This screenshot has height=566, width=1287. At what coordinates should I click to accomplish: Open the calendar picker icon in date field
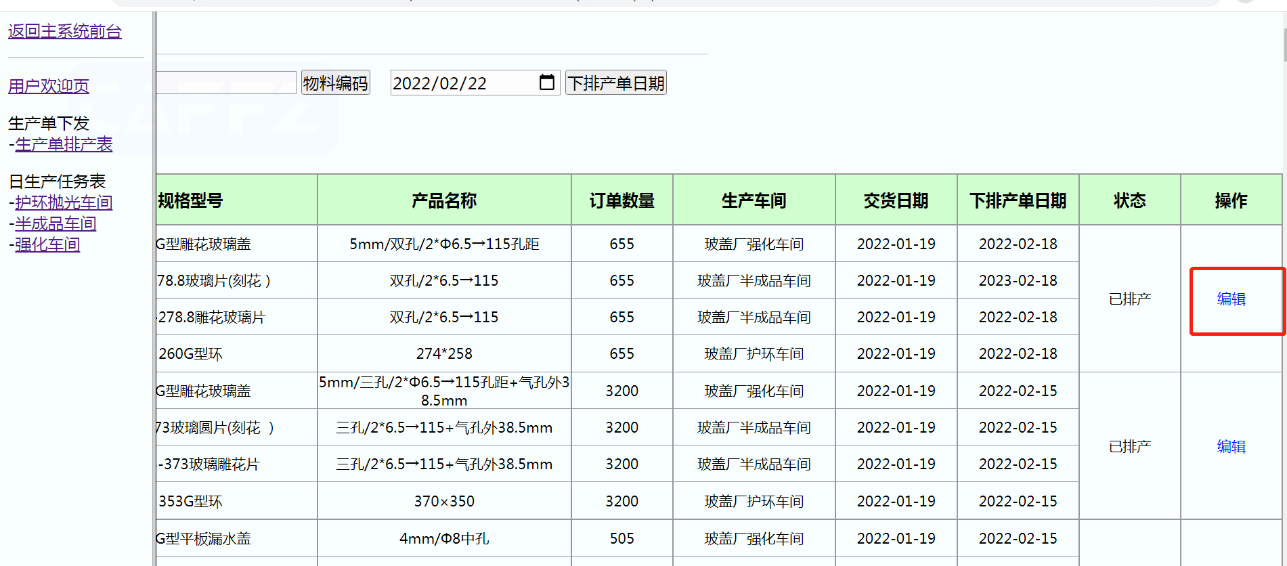546,83
